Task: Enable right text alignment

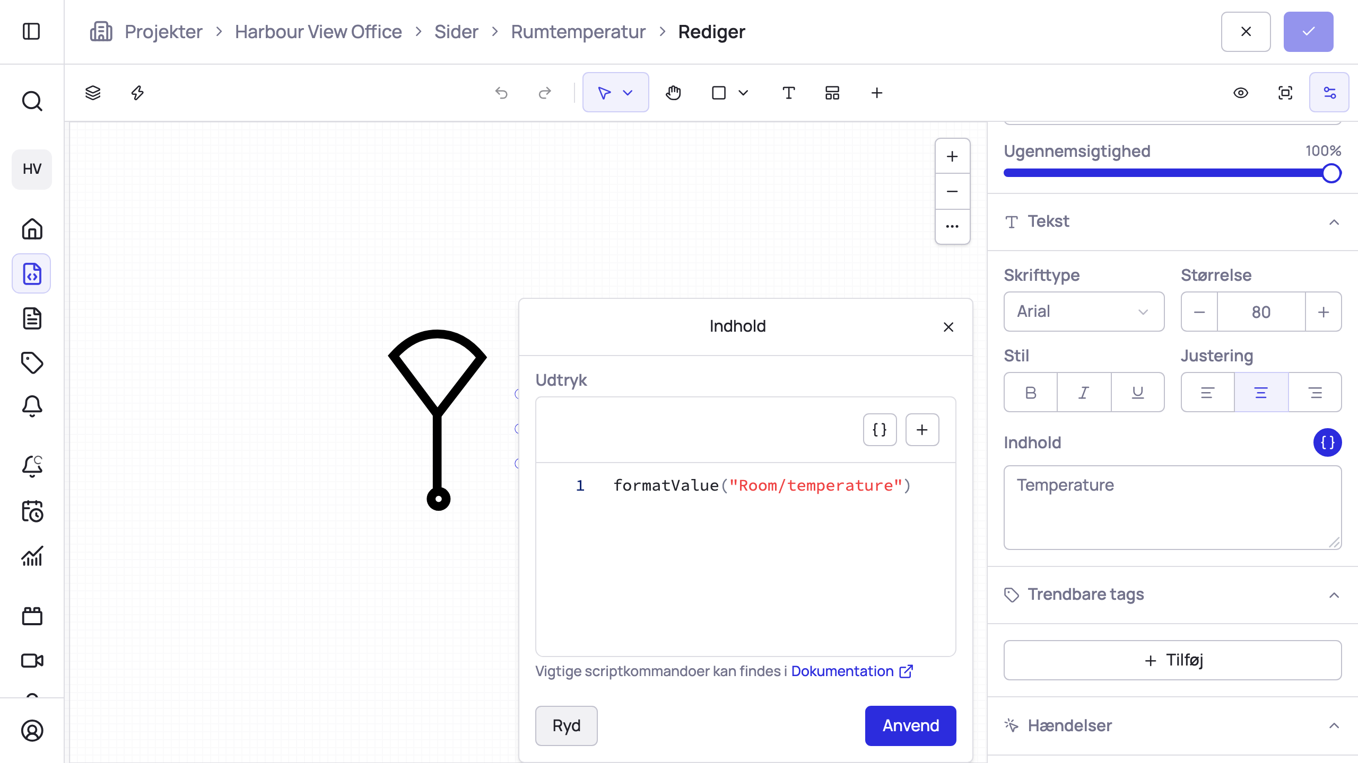Action: [x=1315, y=393]
